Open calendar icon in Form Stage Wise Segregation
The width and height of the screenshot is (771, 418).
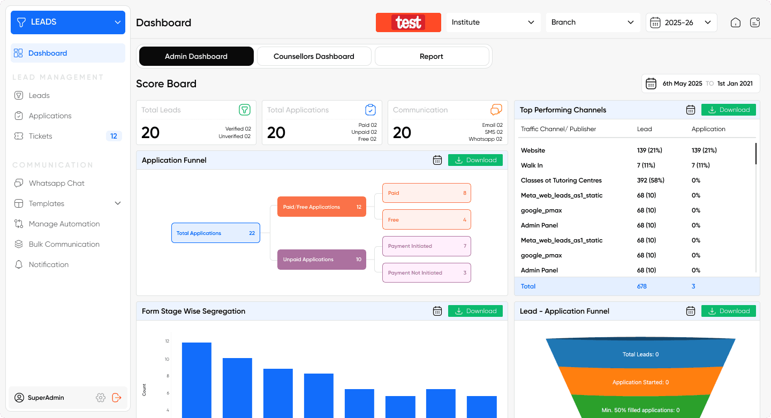point(437,311)
